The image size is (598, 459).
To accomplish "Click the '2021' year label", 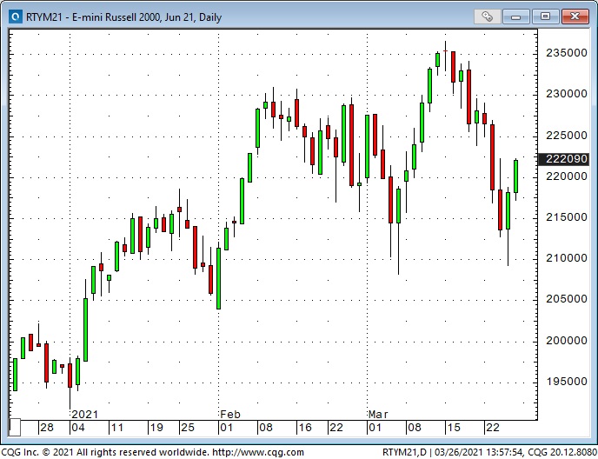I will 84,415.
